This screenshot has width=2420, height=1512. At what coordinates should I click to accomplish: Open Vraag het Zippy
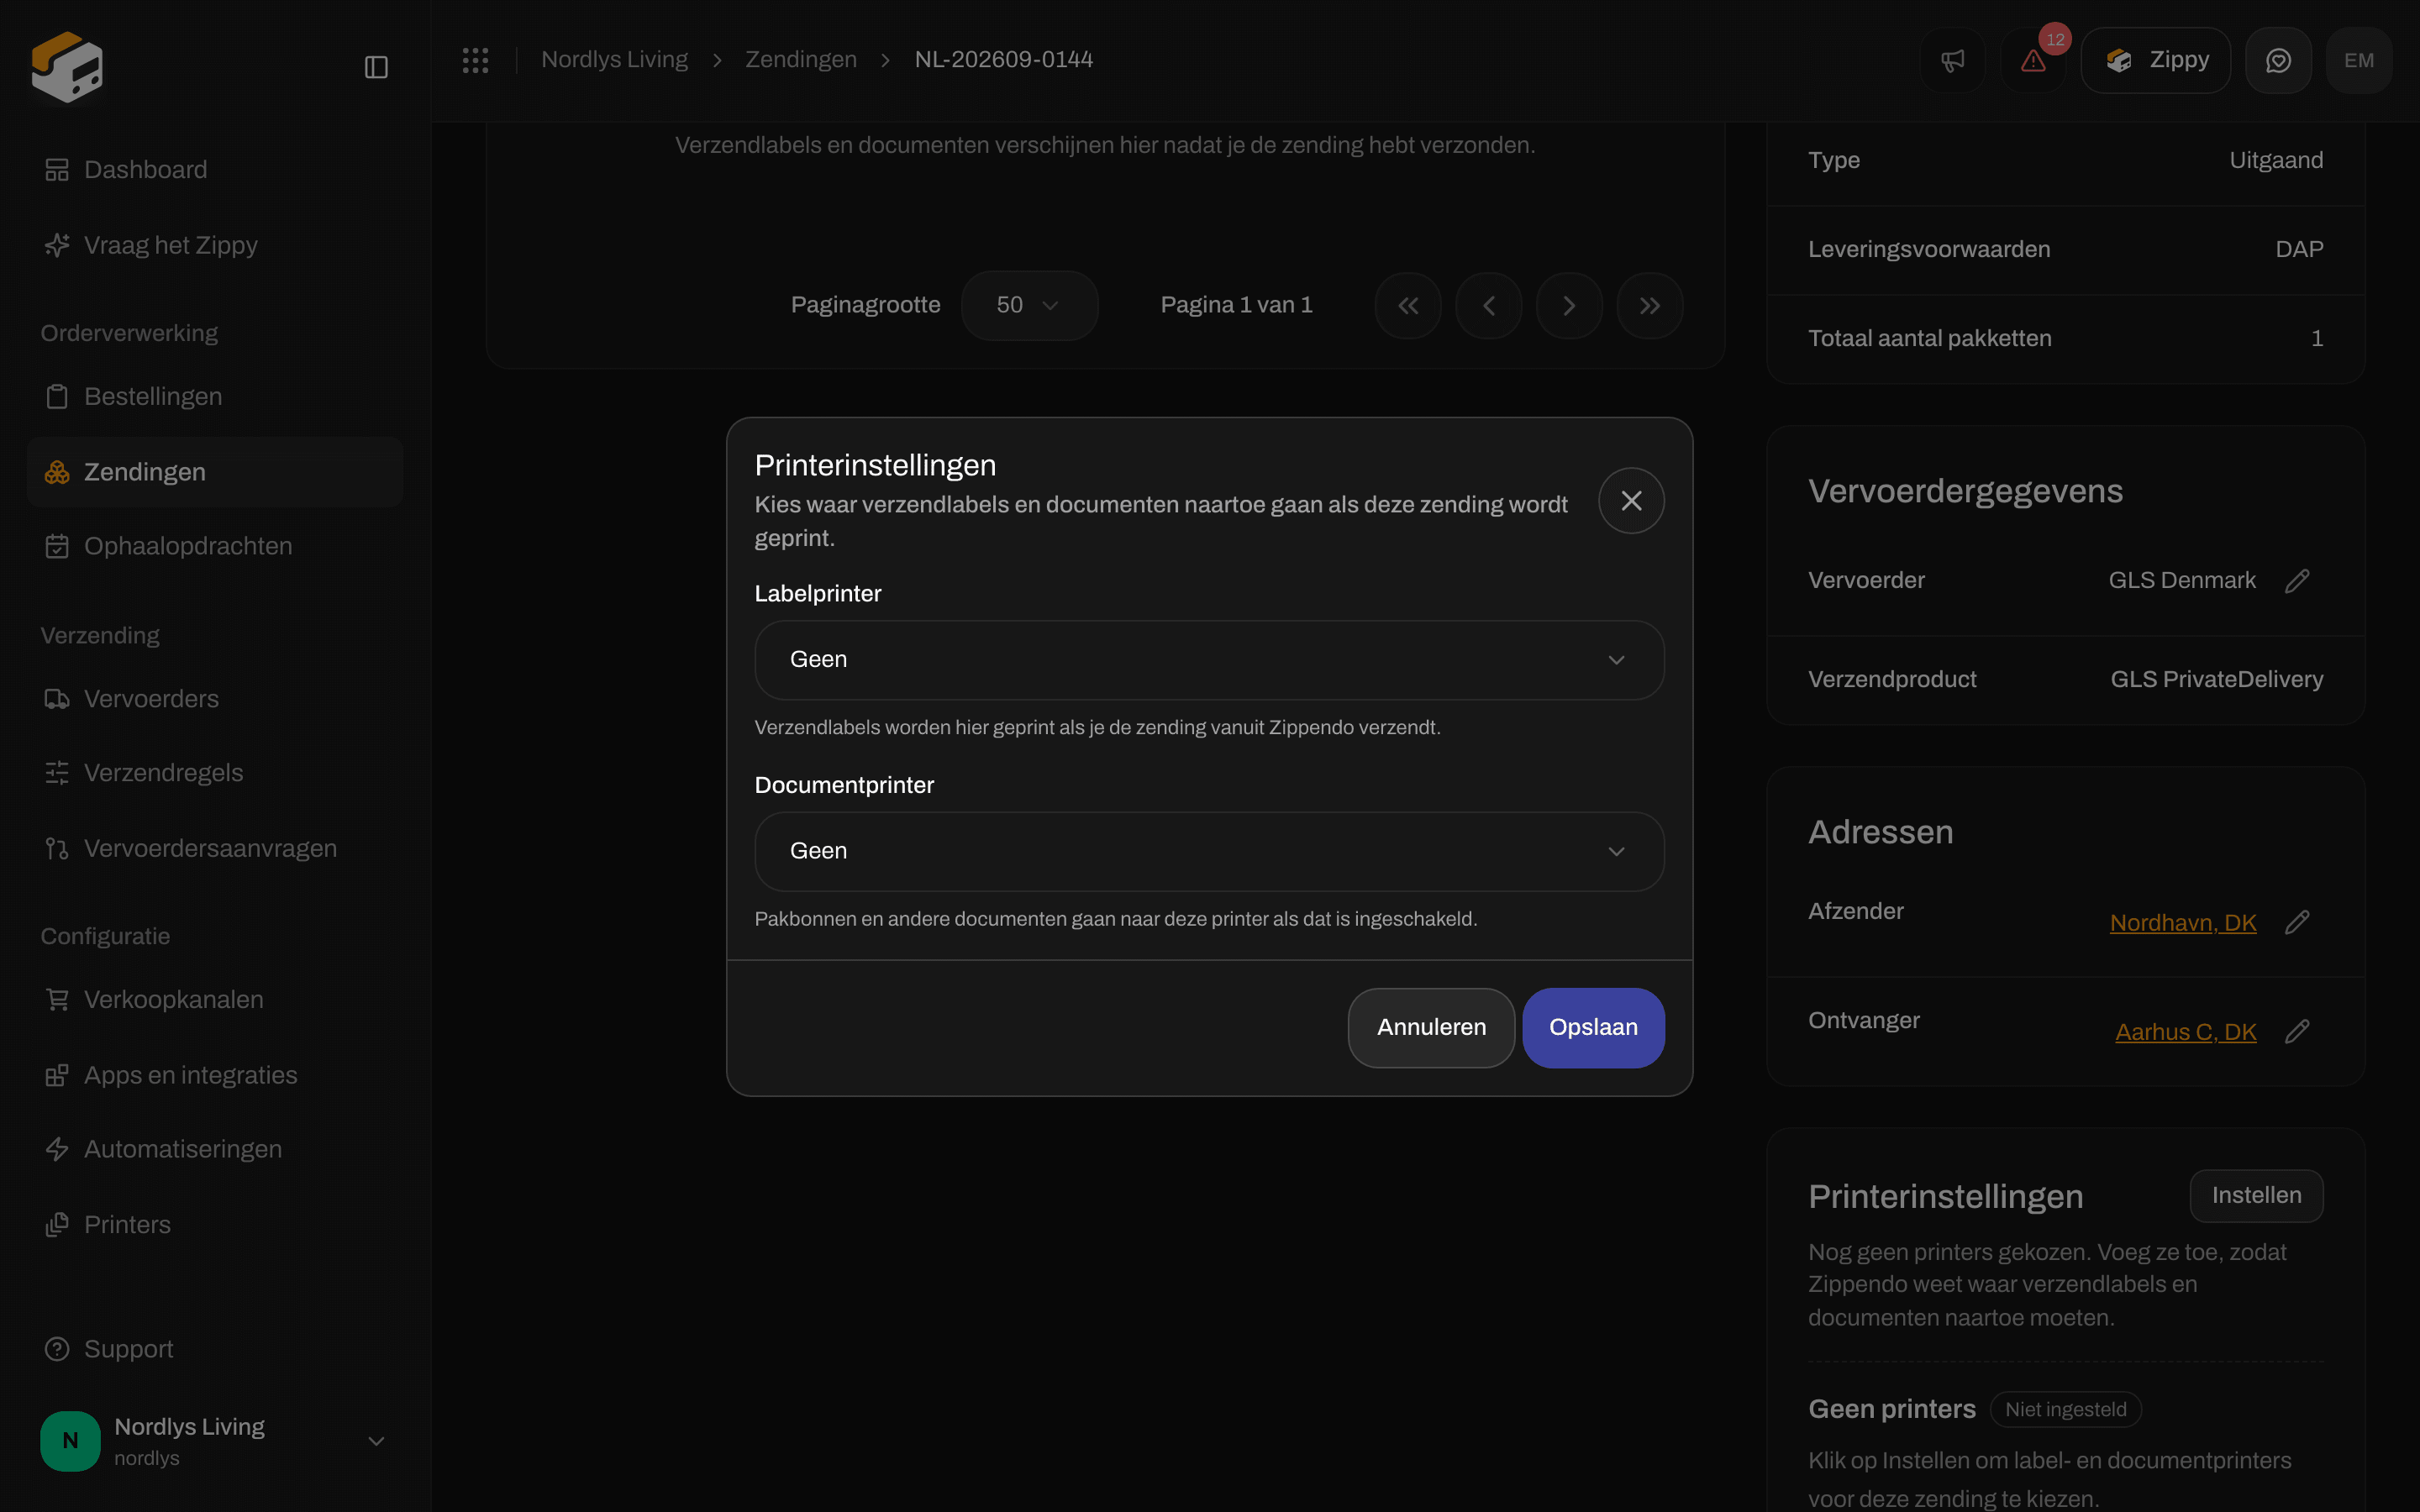pos(214,245)
